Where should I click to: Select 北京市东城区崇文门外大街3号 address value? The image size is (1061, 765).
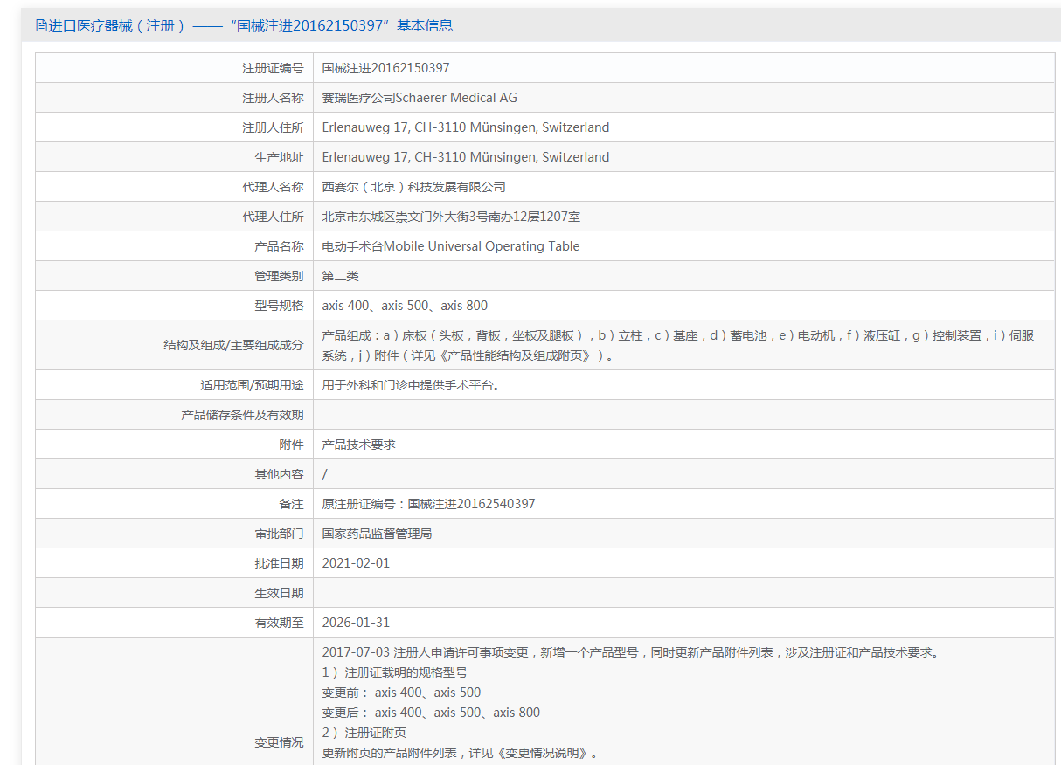pyautogui.click(x=451, y=217)
